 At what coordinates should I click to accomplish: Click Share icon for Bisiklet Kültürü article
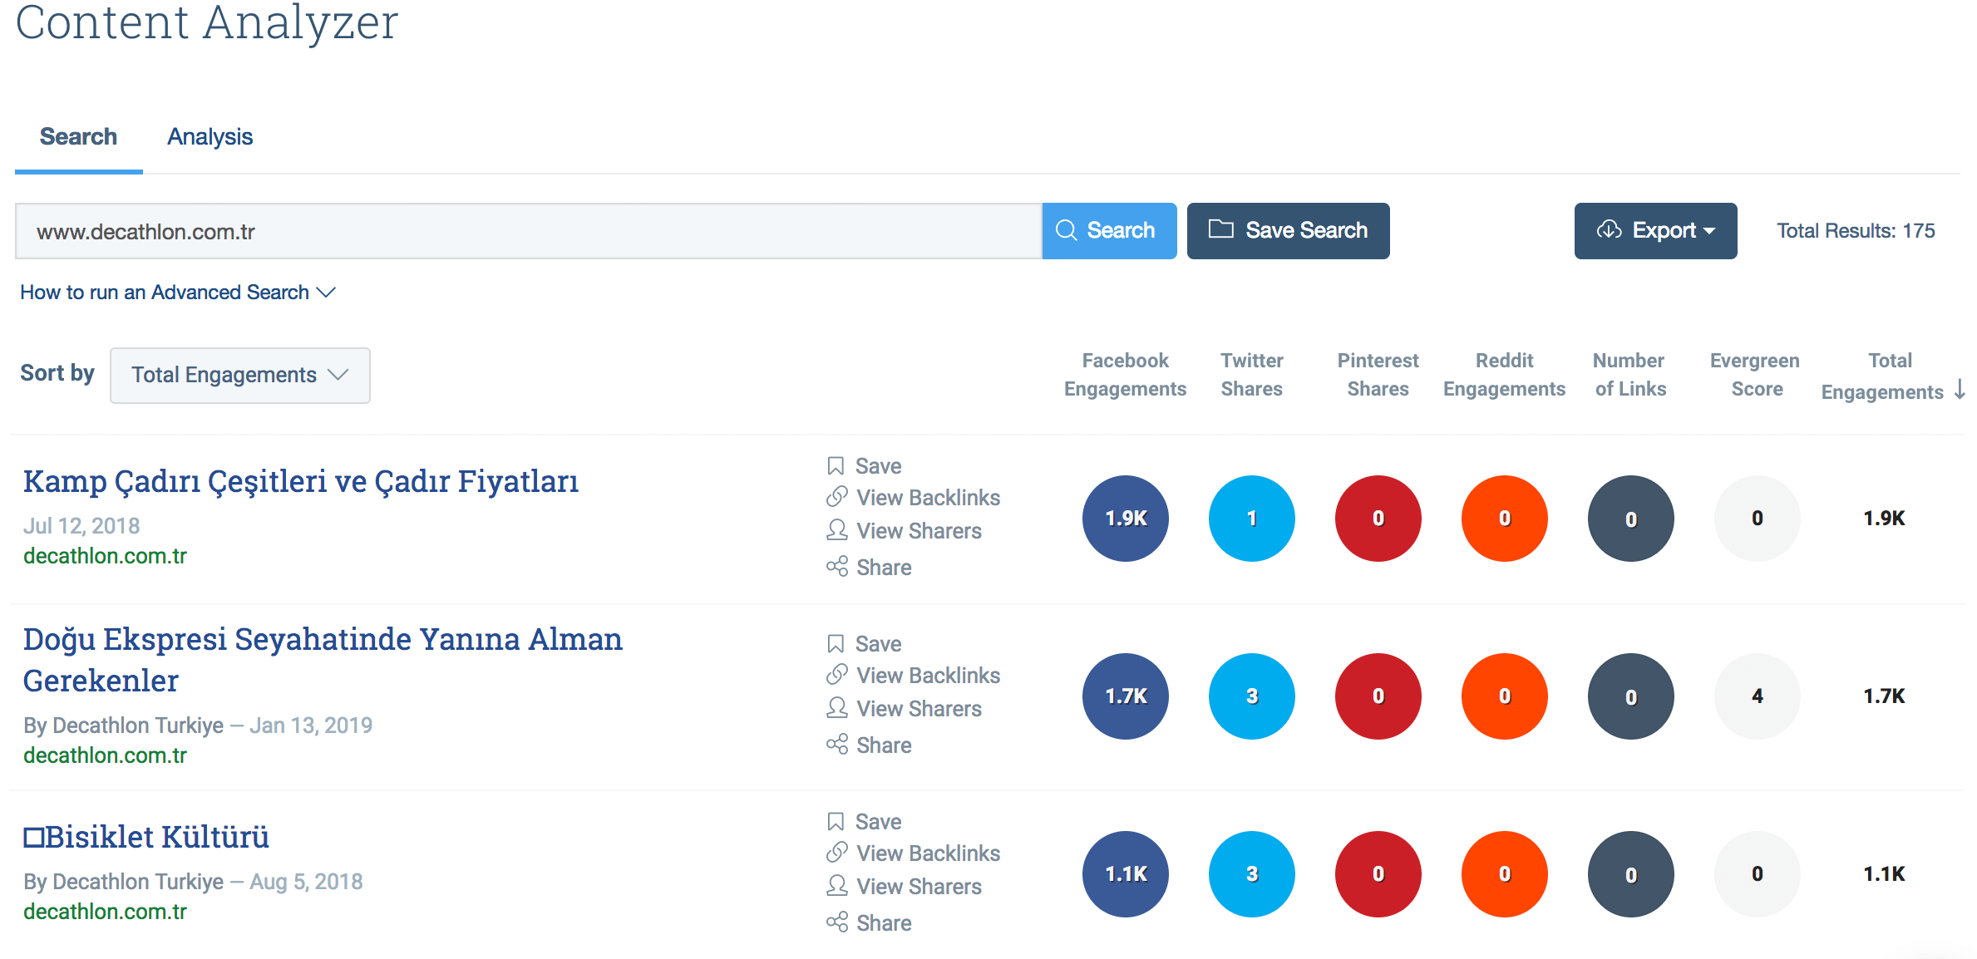[x=836, y=922]
